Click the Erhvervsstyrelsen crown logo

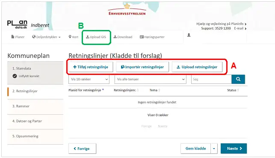pyautogui.click(x=127, y=9)
